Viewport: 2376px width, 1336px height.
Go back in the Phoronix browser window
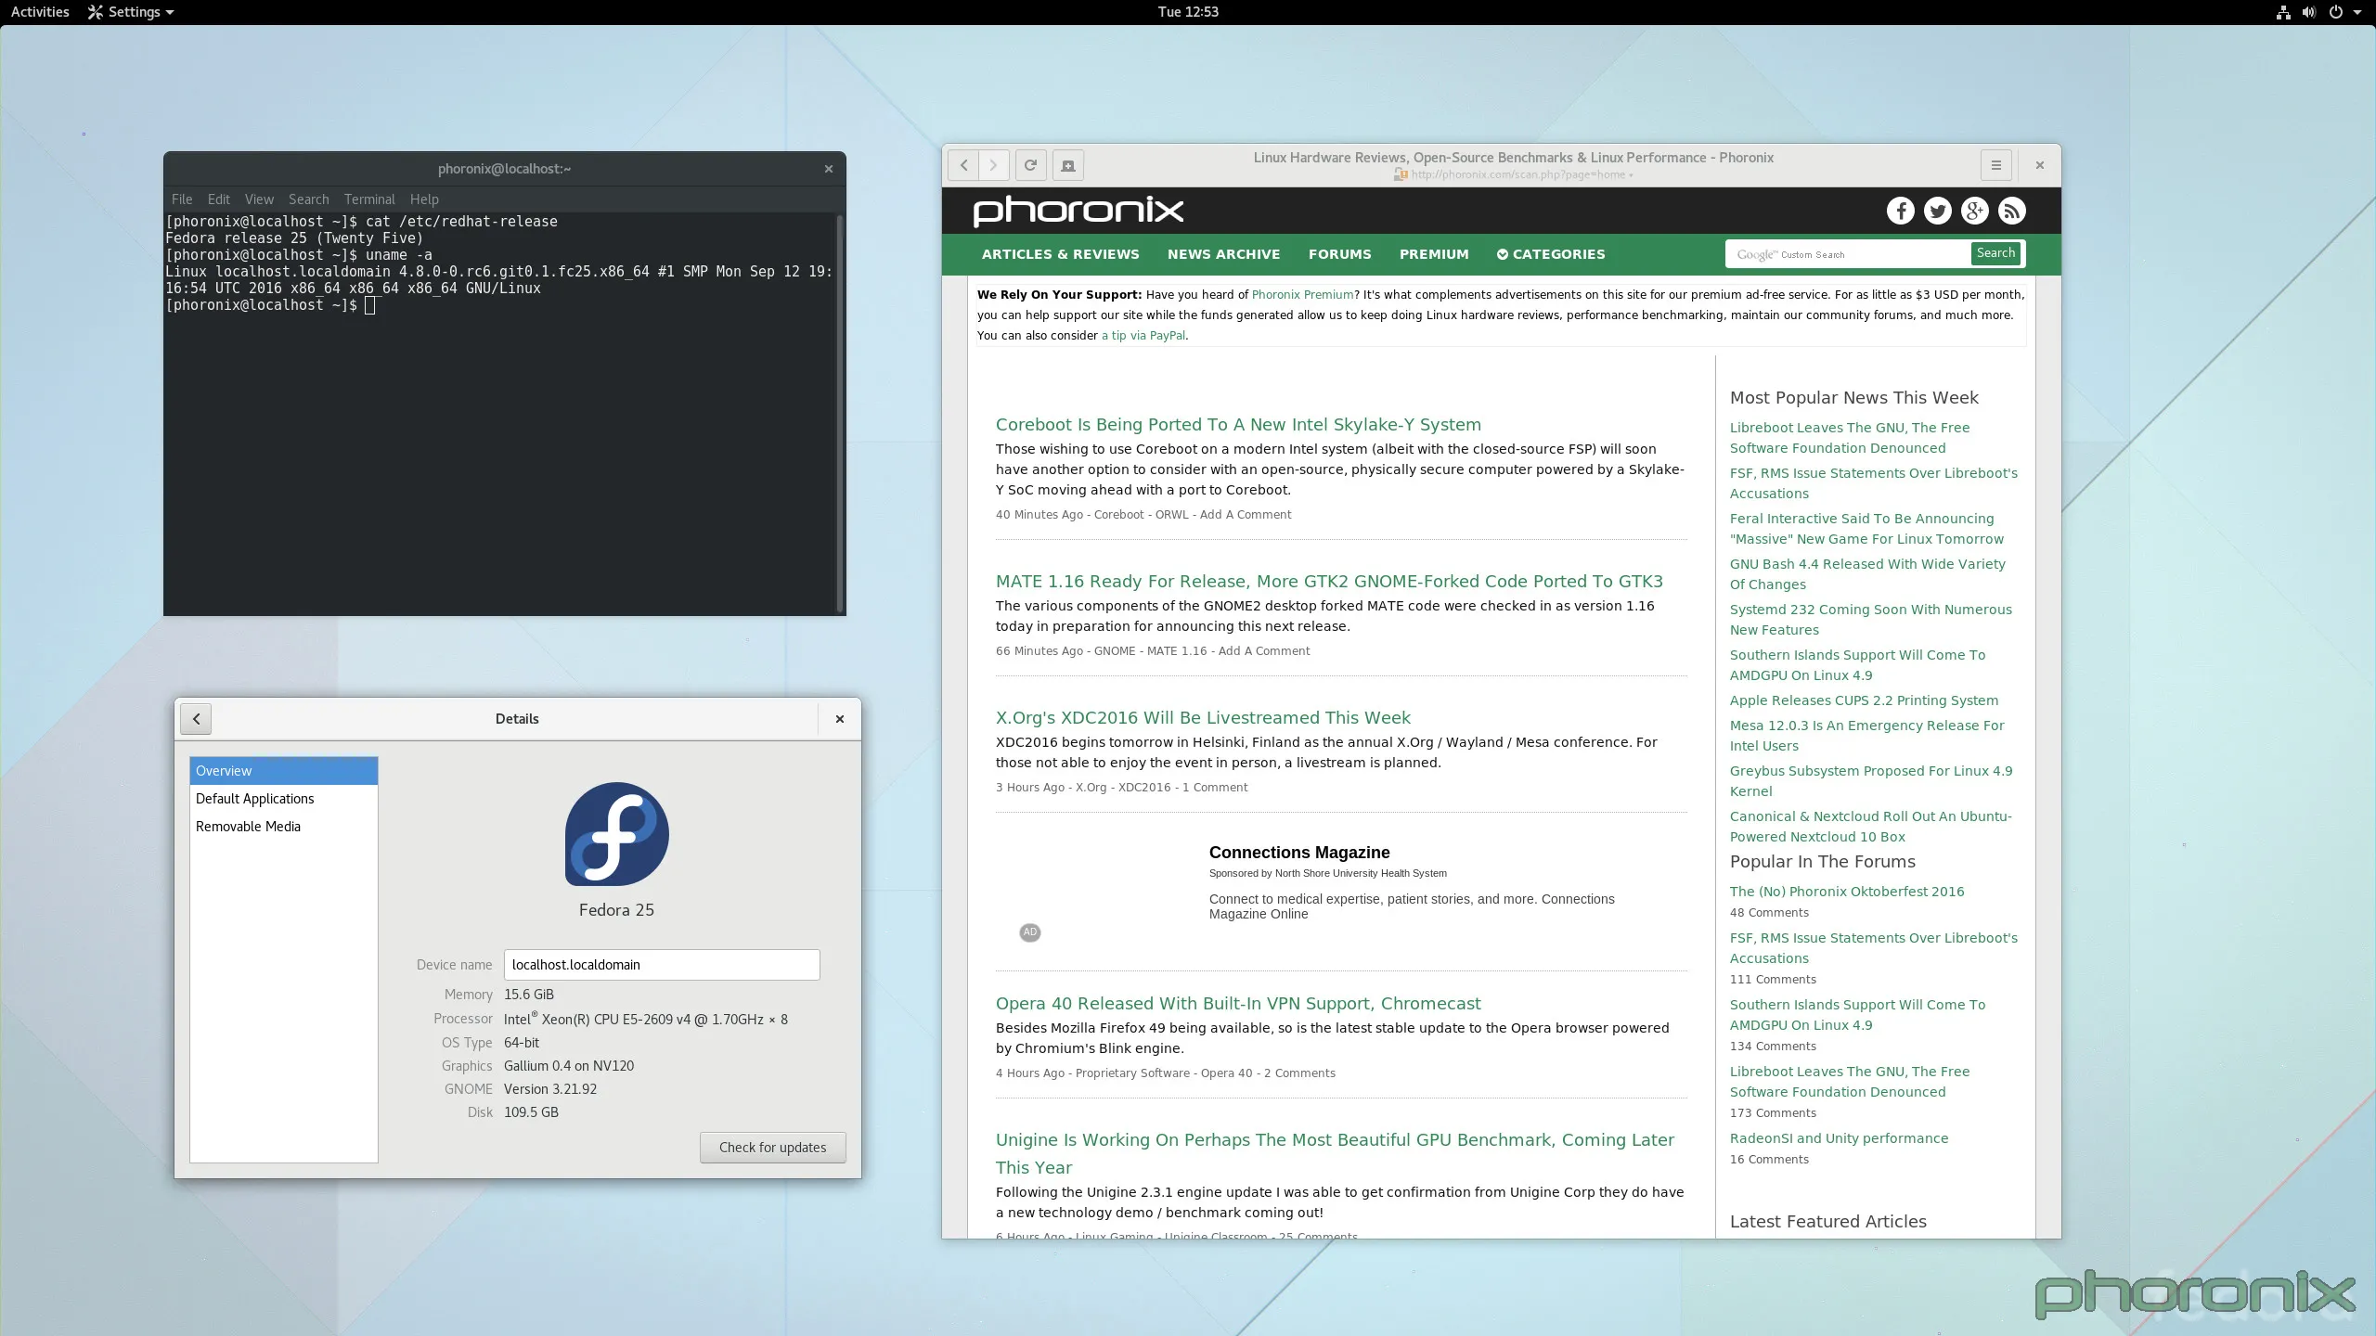(x=964, y=165)
